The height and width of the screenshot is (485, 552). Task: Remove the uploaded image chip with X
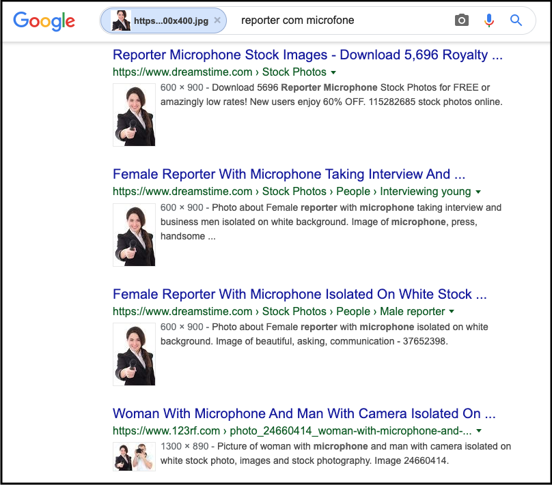[217, 20]
